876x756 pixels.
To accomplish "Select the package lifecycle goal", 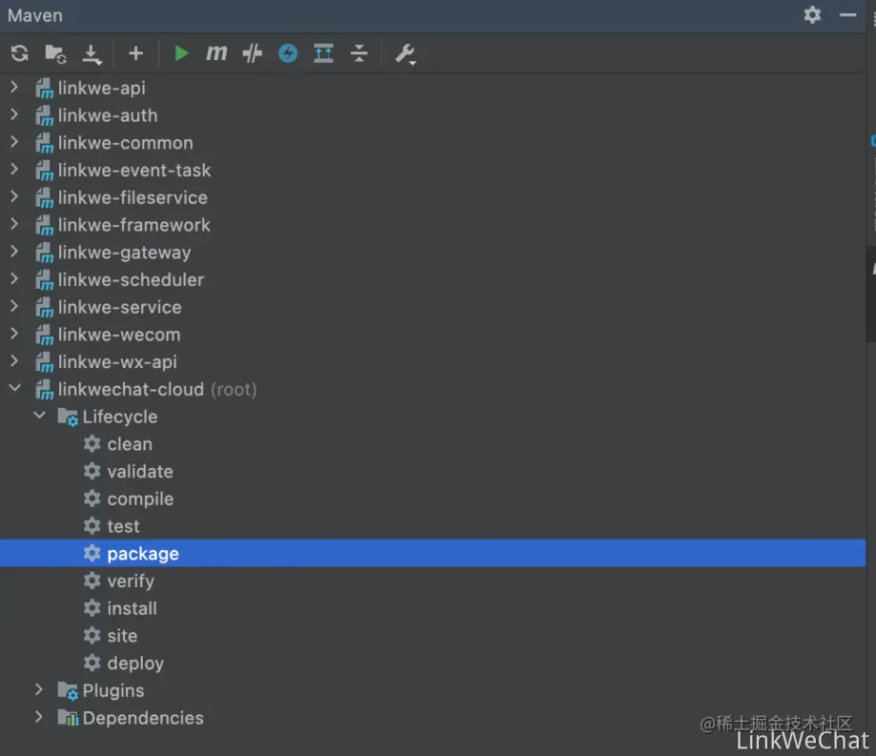I will [x=433, y=553].
